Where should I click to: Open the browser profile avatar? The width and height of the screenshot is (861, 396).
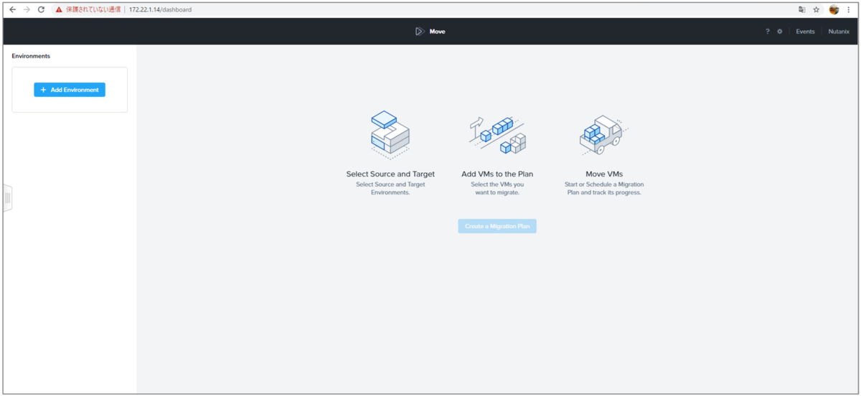tap(834, 10)
